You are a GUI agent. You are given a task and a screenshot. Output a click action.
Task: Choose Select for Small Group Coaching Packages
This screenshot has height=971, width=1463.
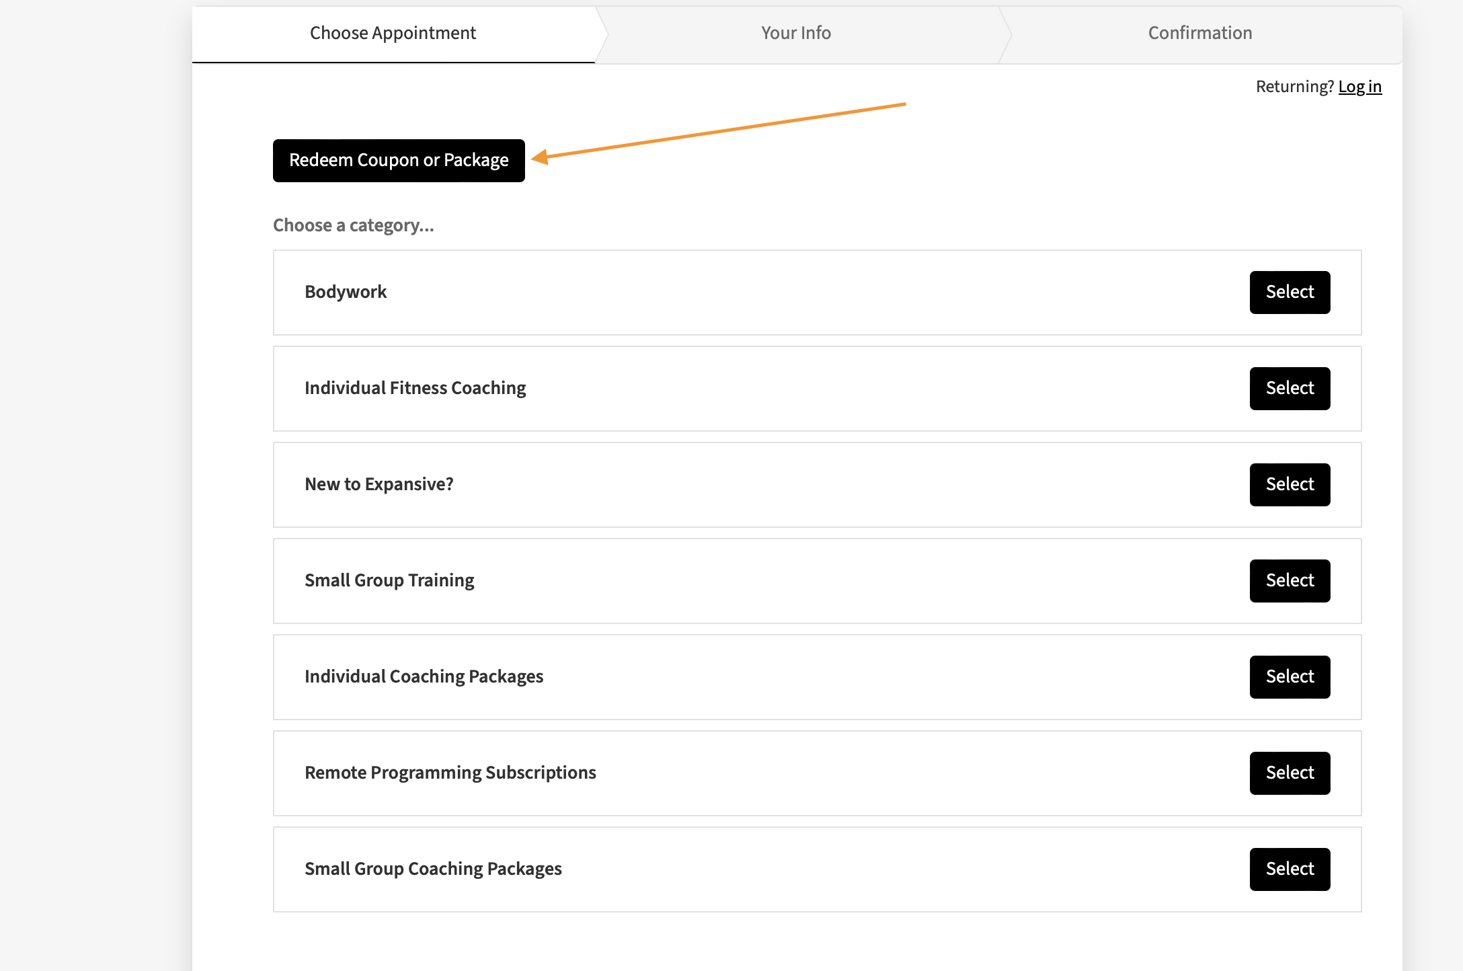[1289, 869]
